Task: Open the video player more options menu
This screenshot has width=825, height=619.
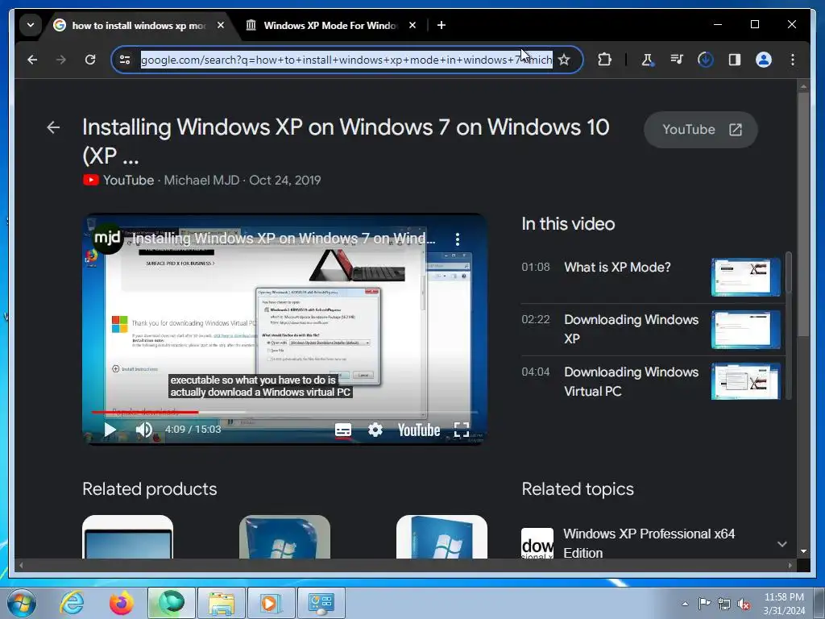Action: tap(458, 239)
